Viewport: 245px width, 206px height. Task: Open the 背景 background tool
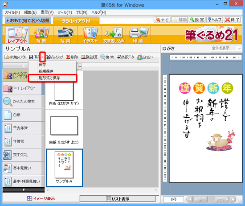point(41,35)
